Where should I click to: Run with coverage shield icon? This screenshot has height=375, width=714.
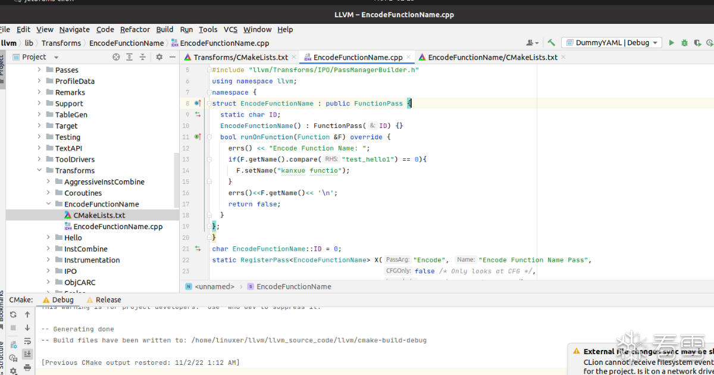click(x=697, y=43)
